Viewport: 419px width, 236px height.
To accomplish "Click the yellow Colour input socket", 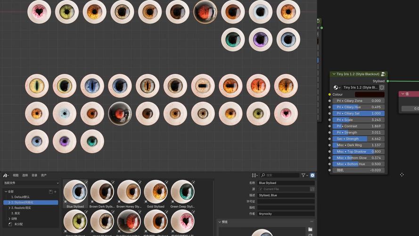I will click(x=329, y=94).
